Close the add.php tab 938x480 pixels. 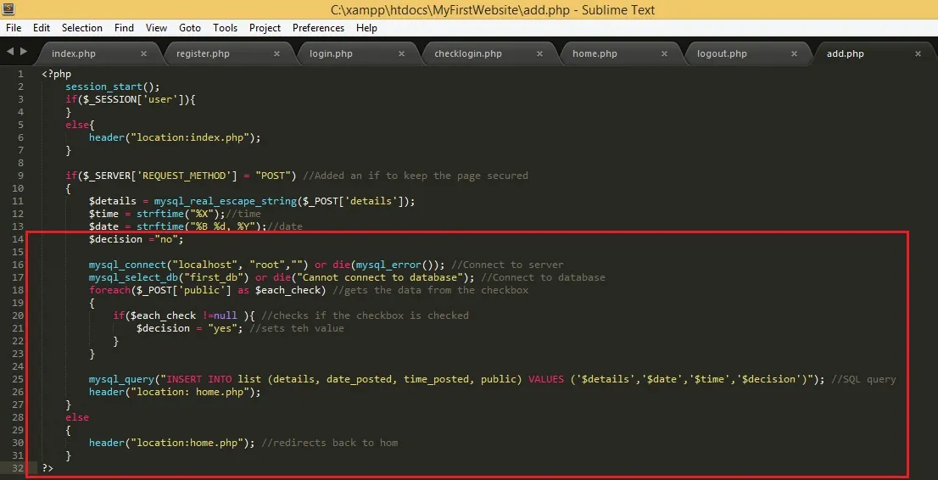click(918, 53)
